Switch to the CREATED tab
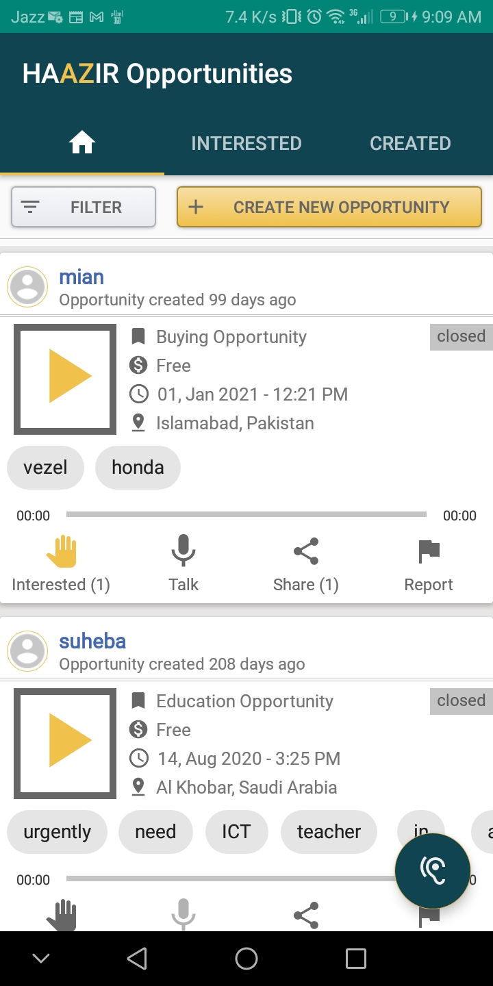Viewport: 493px width, 986px height. pos(410,143)
